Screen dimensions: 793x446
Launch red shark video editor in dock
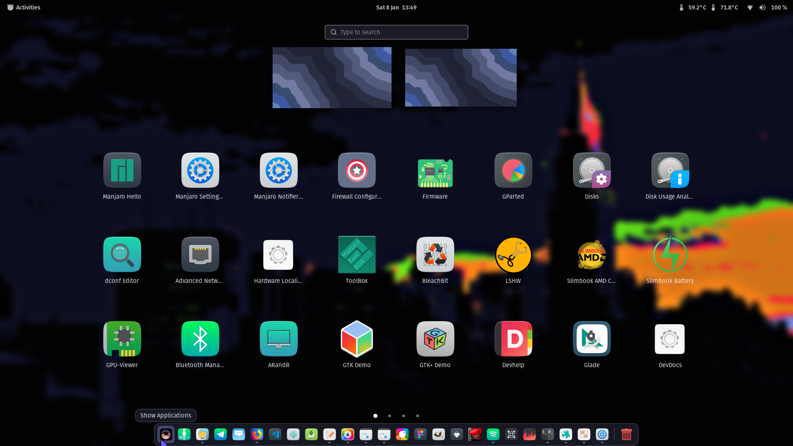tap(475, 434)
